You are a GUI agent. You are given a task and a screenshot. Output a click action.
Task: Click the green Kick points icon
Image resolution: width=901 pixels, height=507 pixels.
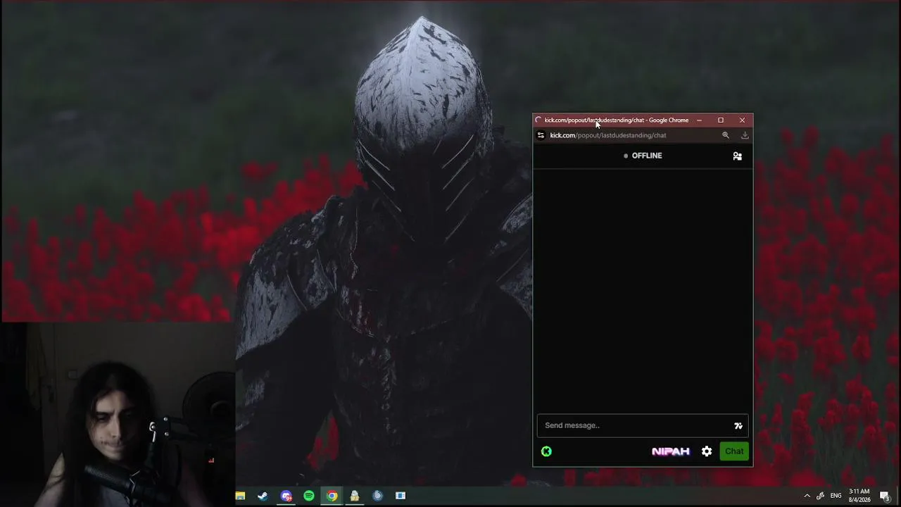(546, 451)
